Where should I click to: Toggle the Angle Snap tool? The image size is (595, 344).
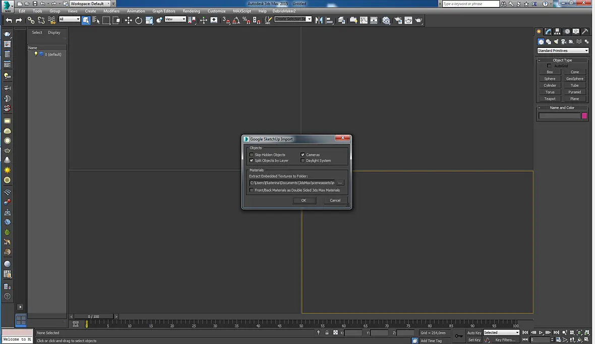(x=236, y=21)
